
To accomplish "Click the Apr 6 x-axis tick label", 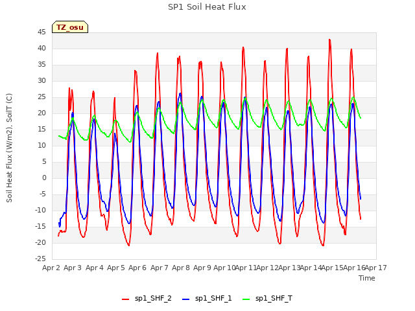I will coord(137,268).
